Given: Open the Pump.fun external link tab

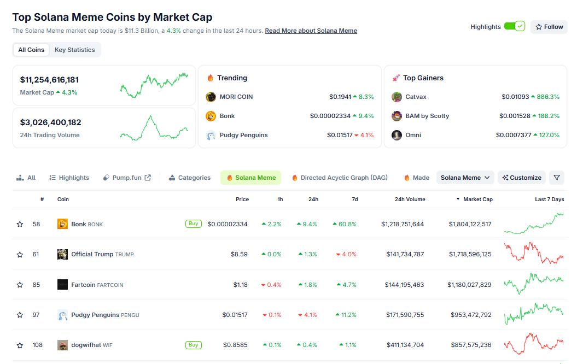Looking at the screenshot, I should (127, 178).
